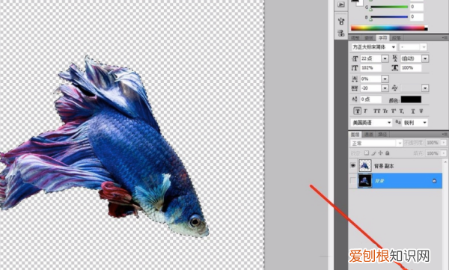The width and height of the screenshot is (449, 270).
Task: Switch to the 通道 tab
Action: pos(368,135)
